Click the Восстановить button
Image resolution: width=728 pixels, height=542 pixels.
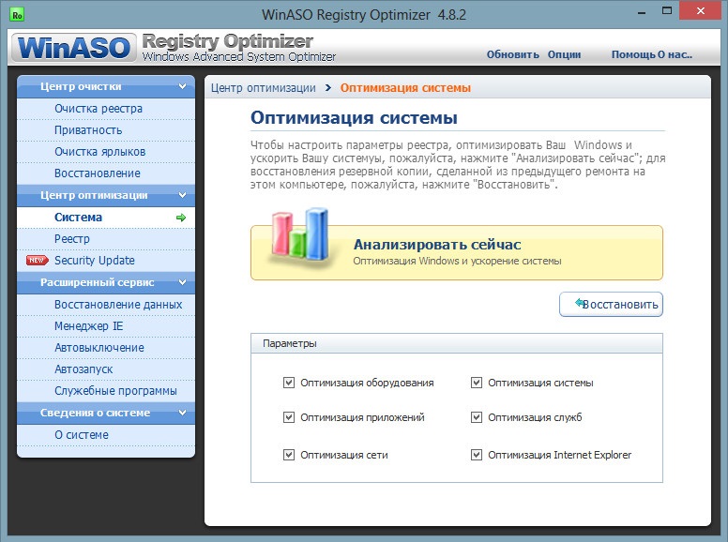point(611,305)
